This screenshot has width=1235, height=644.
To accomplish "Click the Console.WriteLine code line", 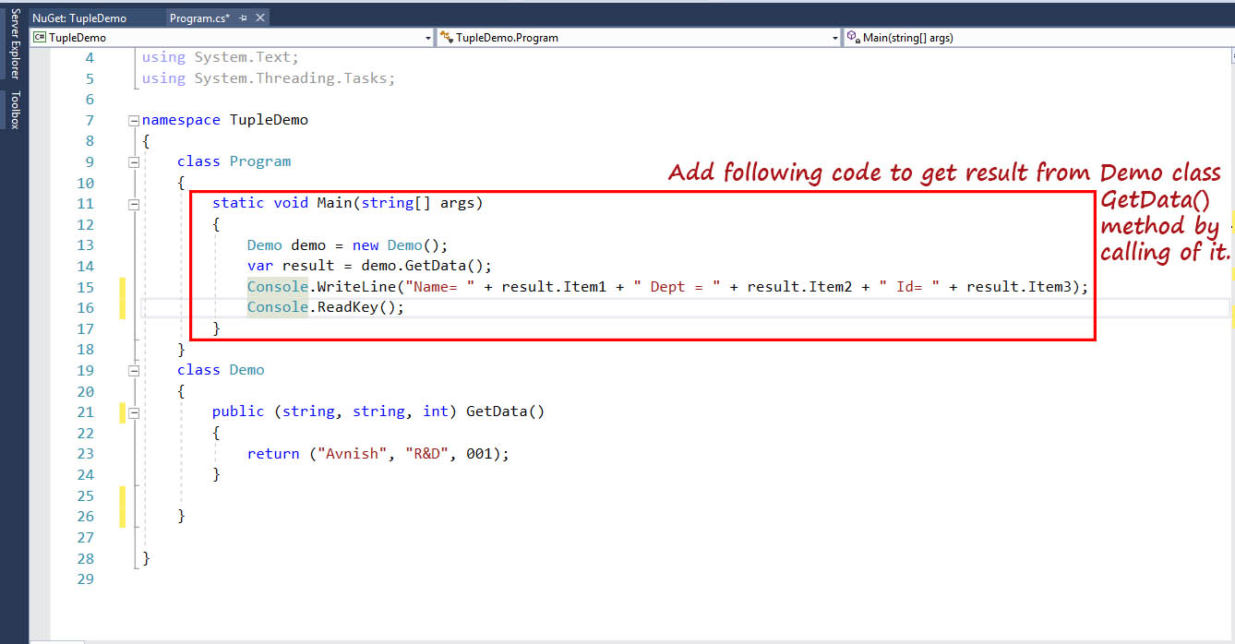I will 667,287.
